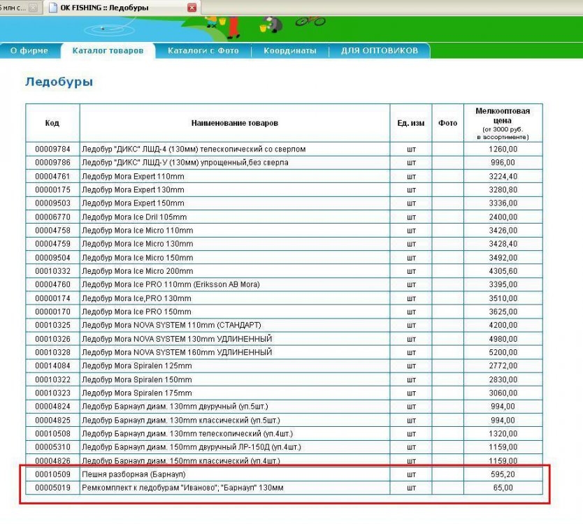Click price 5200,00
Image resolution: width=583 pixels, height=524 pixels.
click(503, 352)
